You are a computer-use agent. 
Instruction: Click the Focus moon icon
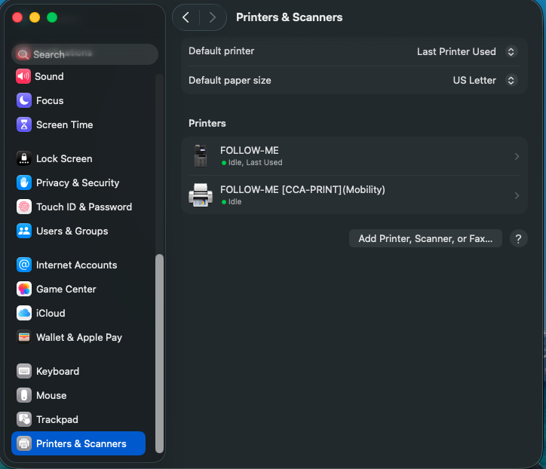point(24,100)
